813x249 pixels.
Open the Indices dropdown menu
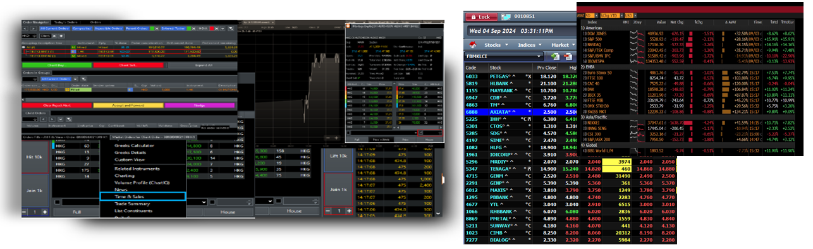pos(529,45)
